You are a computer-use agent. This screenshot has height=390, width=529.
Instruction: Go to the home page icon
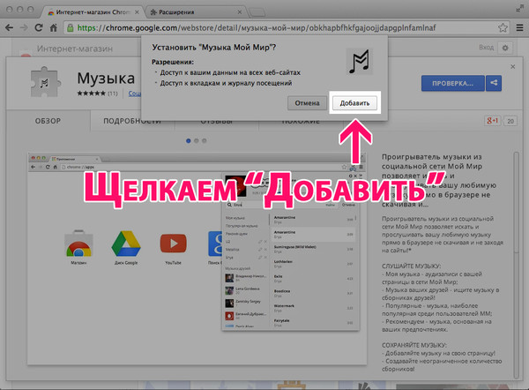53,27
